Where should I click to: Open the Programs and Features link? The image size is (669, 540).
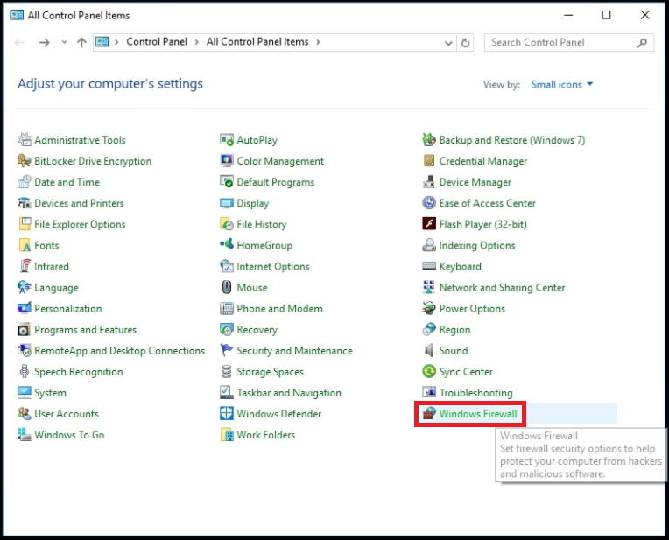coord(85,330)
